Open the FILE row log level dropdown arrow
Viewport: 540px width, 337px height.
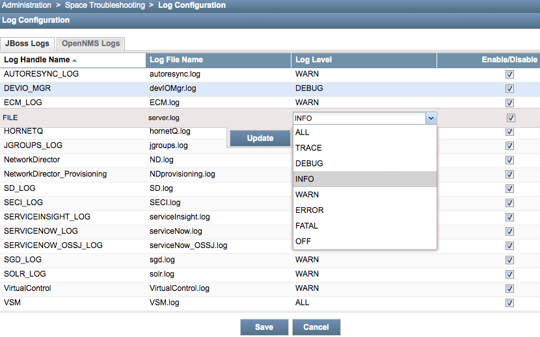[430, 118]
